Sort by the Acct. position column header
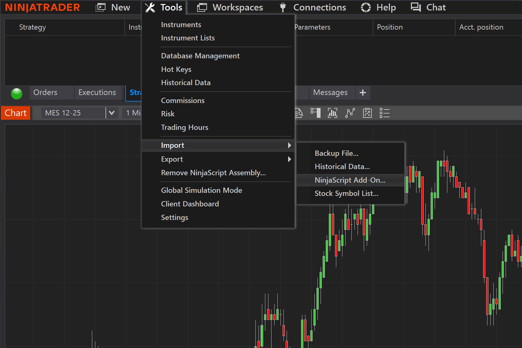This screenshot has width=522, height=348. tap(481, 27)
